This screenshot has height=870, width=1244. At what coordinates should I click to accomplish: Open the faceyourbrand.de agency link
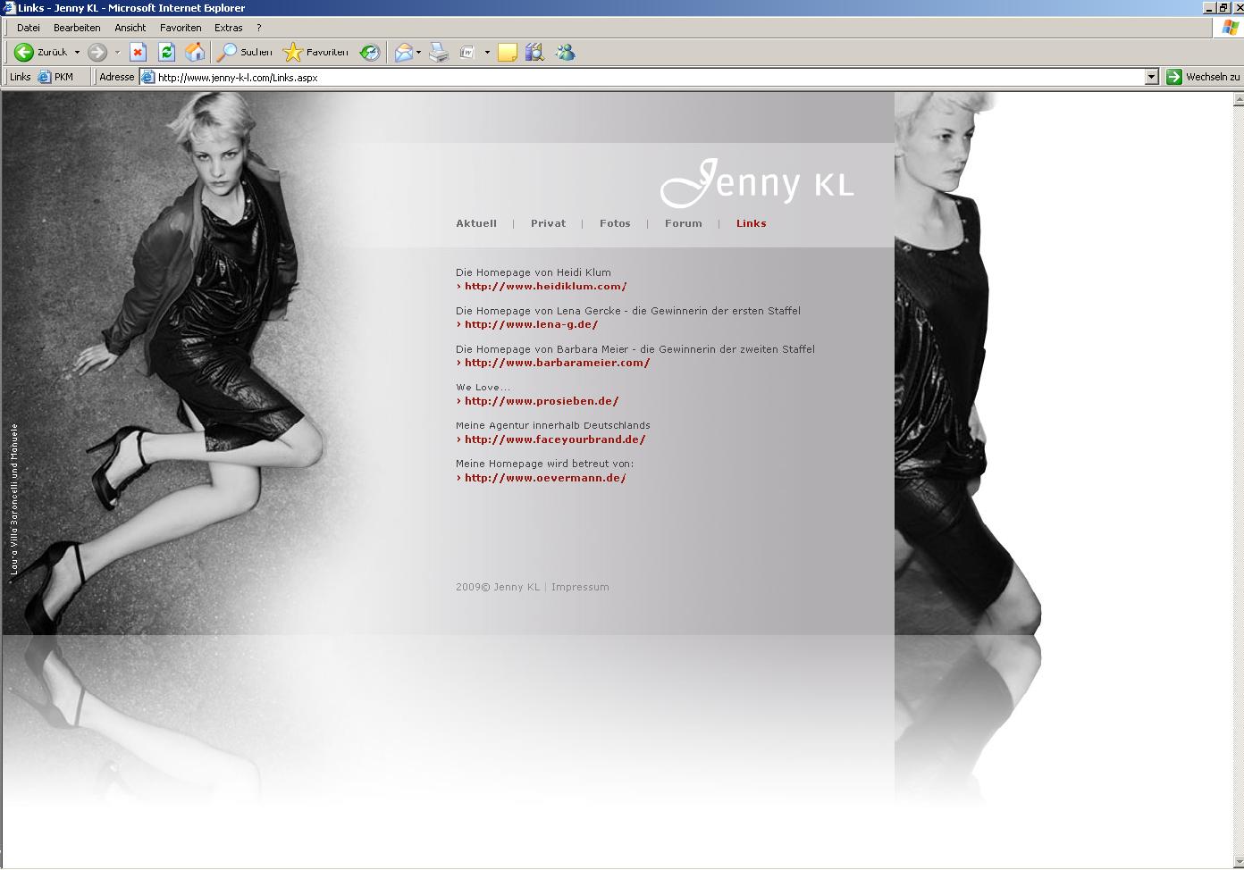554,439
